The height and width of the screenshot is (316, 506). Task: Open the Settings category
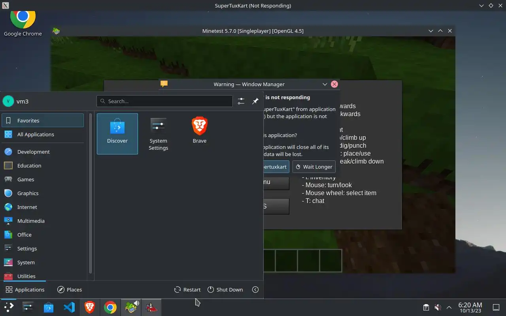coord(43,248)
